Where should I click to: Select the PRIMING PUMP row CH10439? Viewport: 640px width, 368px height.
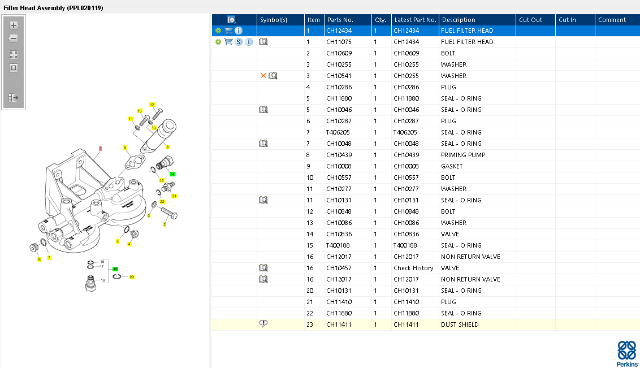pyautogui.click(x=426, y=155)
